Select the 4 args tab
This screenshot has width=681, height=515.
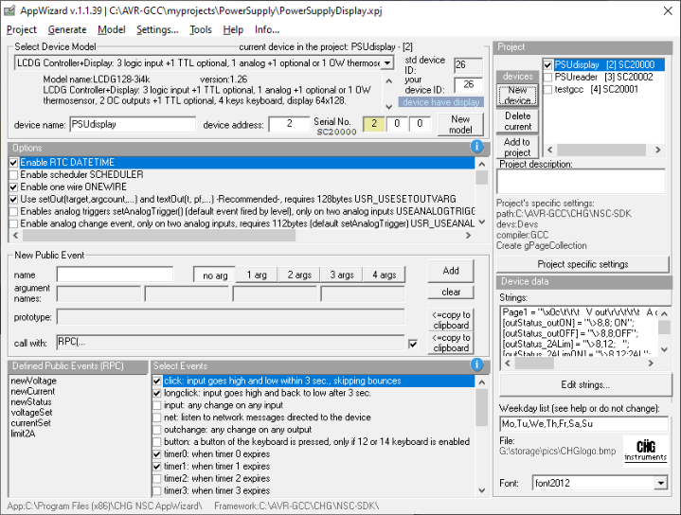(x=384, y=275)
